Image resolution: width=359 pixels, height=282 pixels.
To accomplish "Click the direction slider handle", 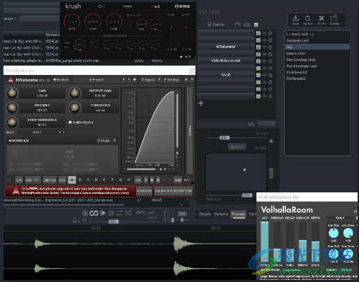I will coord(247,195).
